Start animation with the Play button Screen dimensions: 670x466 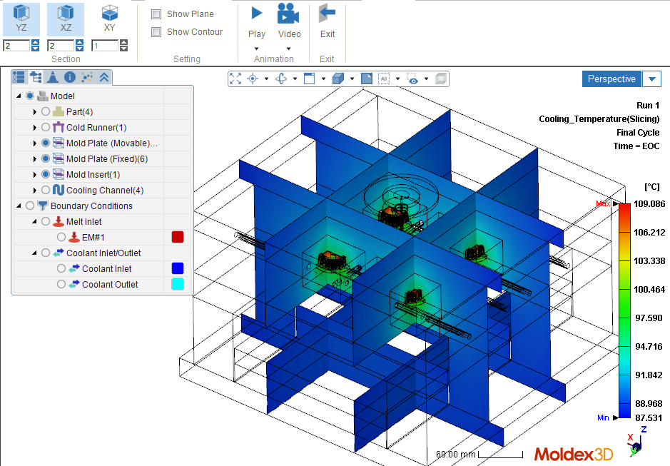[256, 14]
